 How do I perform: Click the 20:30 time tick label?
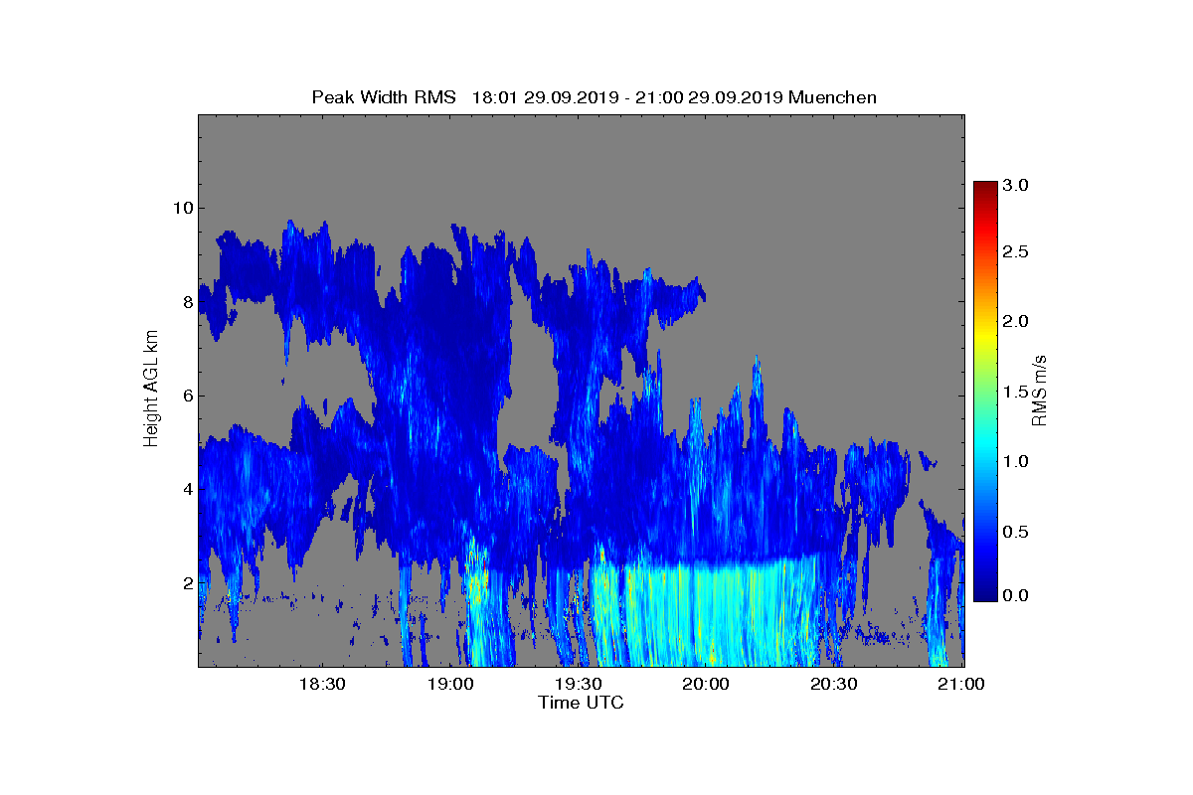click(x=833, y=684)
